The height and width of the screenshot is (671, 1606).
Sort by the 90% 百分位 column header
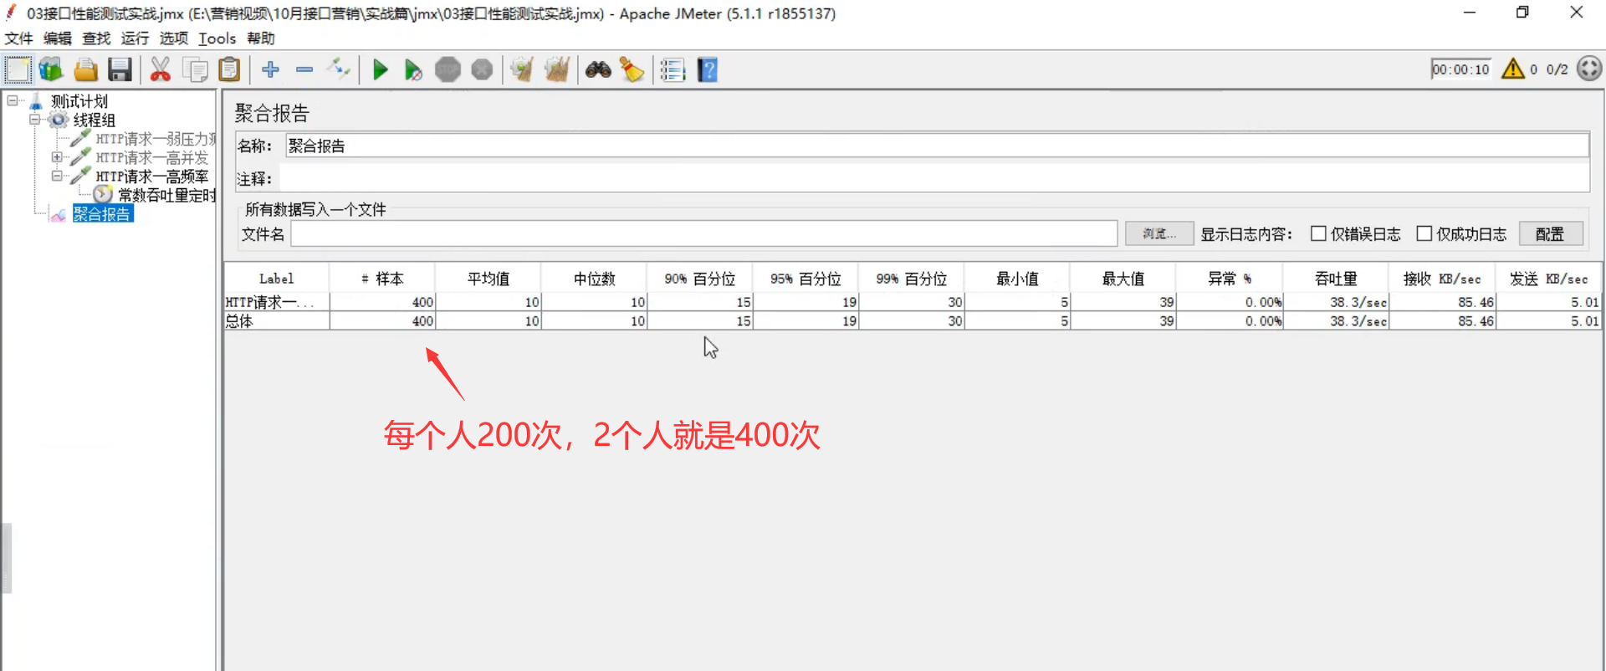point(700,279)
